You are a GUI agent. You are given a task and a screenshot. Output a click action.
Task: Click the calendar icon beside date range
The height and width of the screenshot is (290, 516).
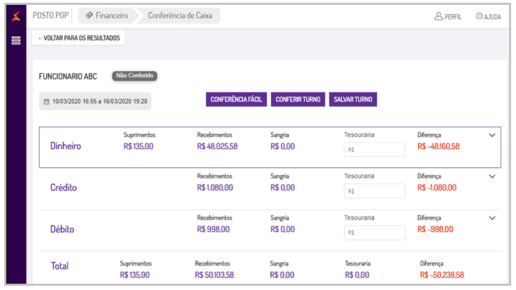click(47, 101)
